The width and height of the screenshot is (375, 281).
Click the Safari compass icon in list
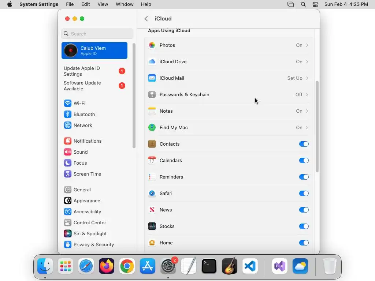click(x=152, y=194)
